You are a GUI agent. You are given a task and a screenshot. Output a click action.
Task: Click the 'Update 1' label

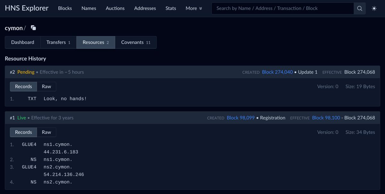[308, 72]
